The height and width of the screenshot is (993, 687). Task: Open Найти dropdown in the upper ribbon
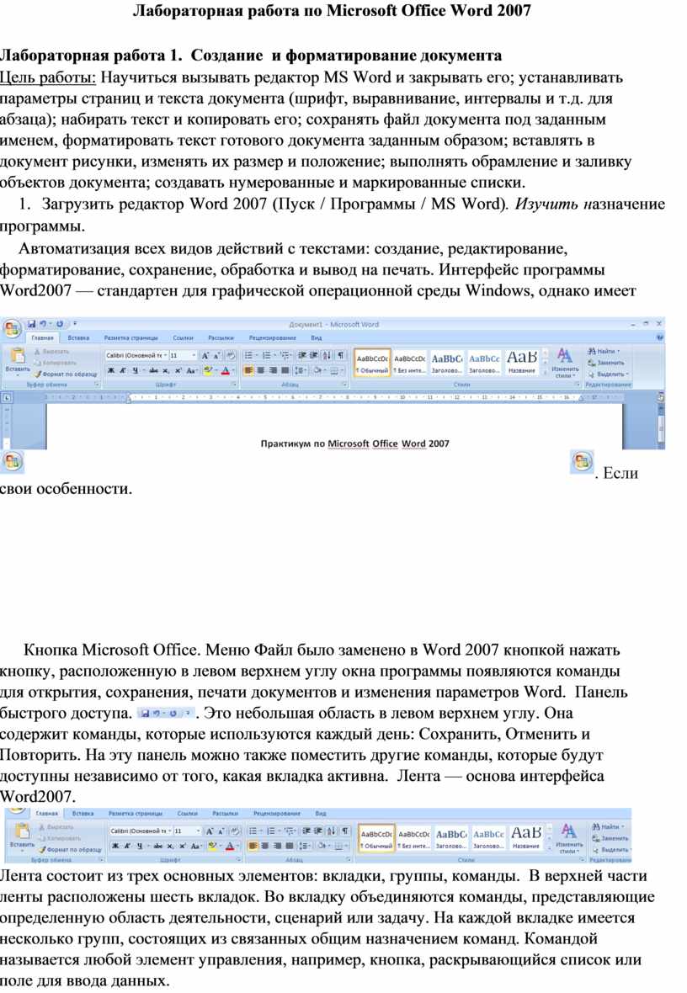[603, 351]
